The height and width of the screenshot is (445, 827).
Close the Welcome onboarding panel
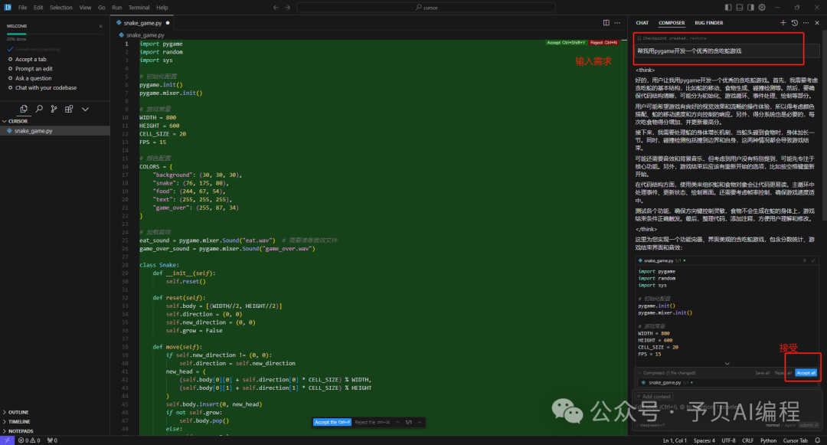[101, 26]
